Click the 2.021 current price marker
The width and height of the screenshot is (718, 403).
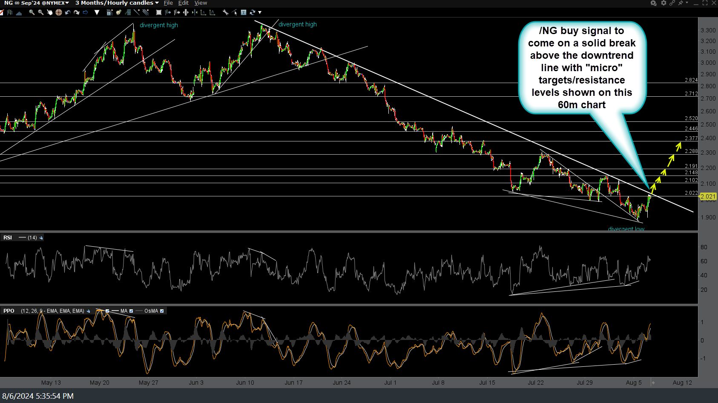[x=708, y=196]
